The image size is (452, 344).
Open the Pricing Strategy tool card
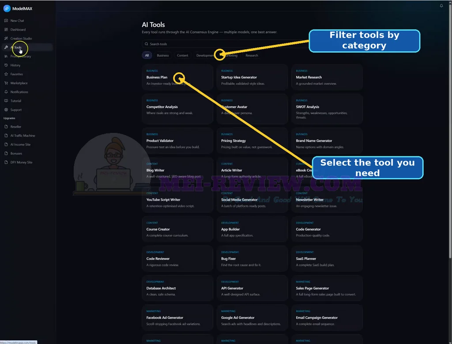252,141
